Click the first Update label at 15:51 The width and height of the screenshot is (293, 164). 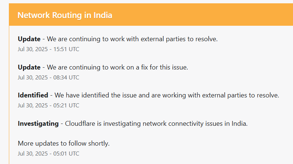[x=29, y=39]
